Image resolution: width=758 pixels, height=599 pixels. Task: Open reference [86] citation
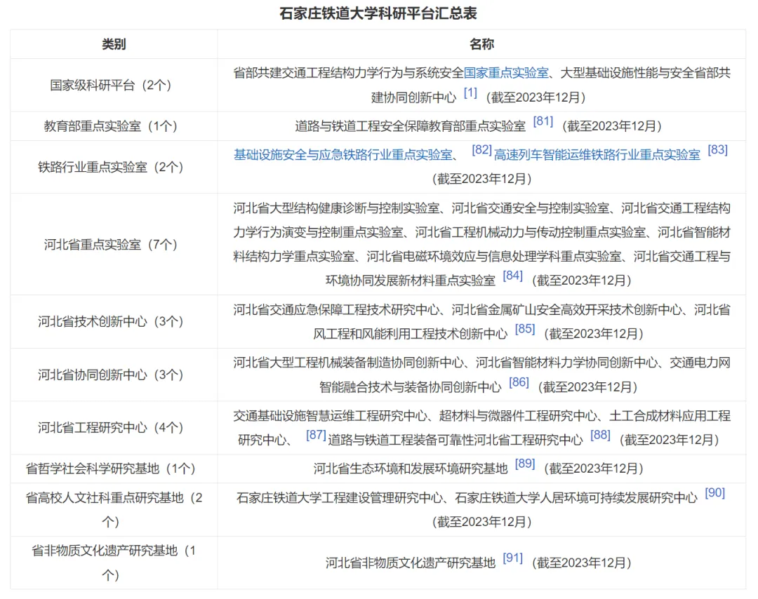[x=519, y=382]
